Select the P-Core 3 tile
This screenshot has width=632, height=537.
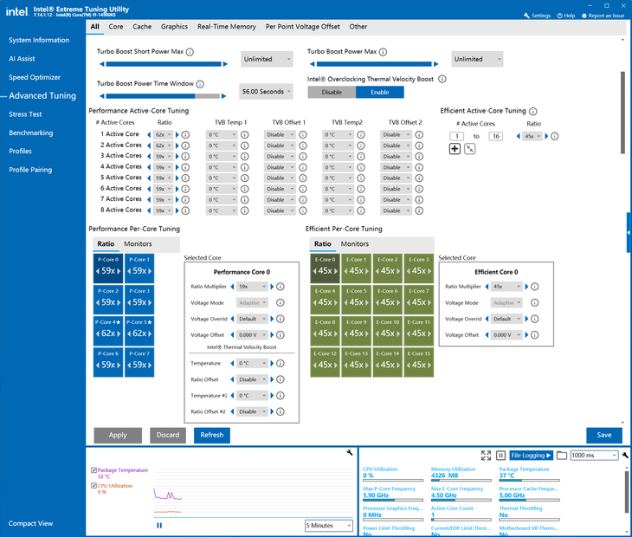pyautogui.click(x=139, y=300)
